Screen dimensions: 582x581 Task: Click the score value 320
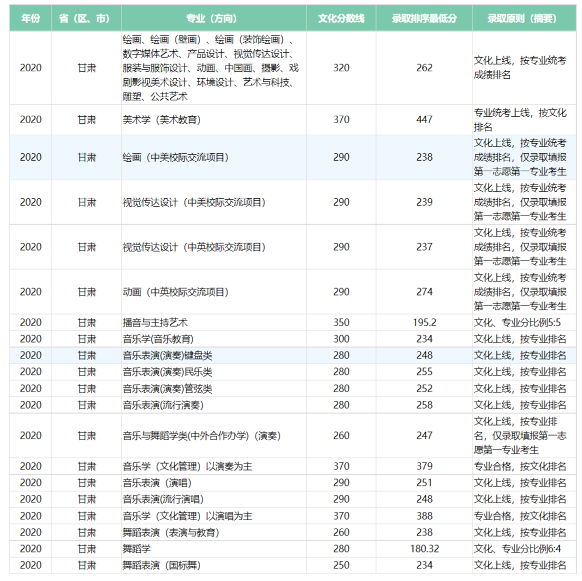pos(341,68)
